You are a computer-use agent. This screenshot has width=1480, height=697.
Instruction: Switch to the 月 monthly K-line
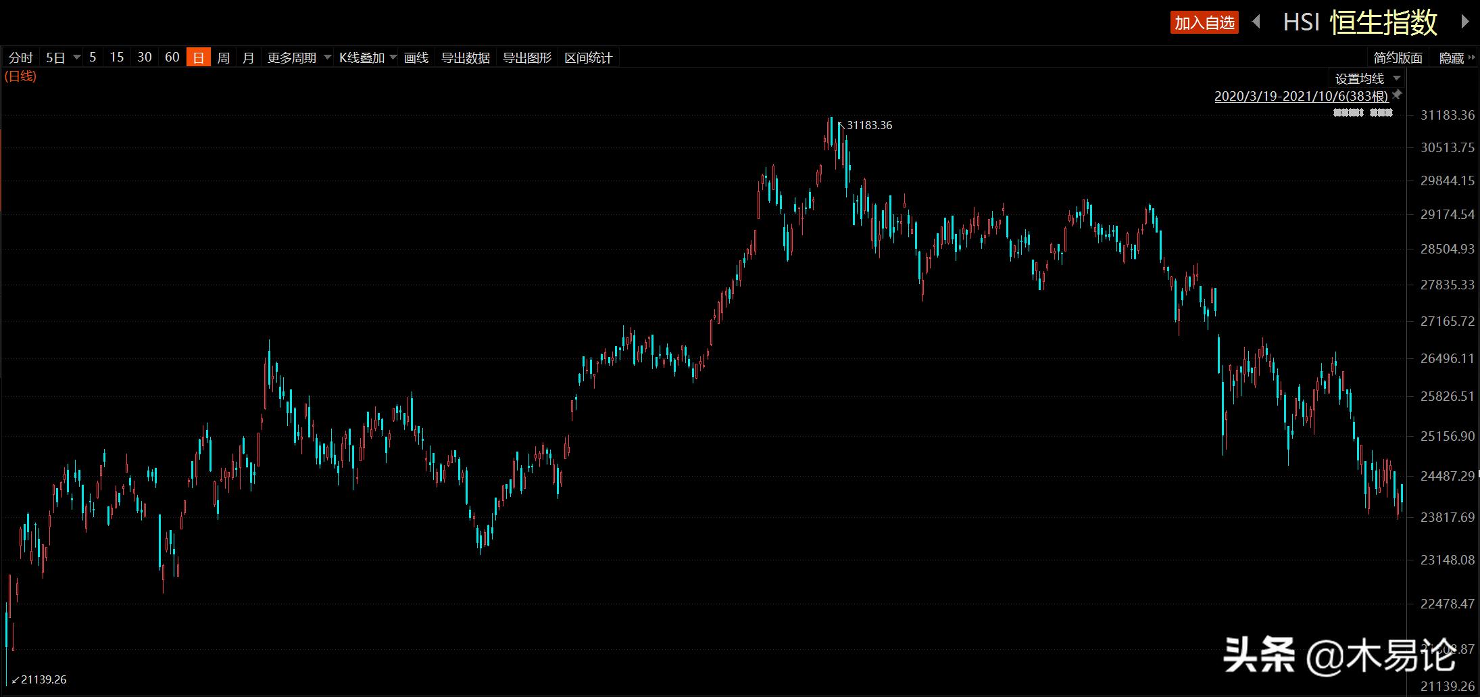point(249,58)
